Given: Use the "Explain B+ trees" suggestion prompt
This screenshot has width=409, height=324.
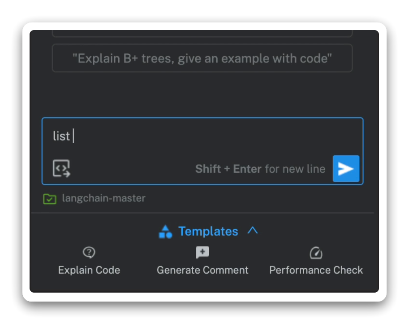Looking at the screenshot, I should click(202, 58).
